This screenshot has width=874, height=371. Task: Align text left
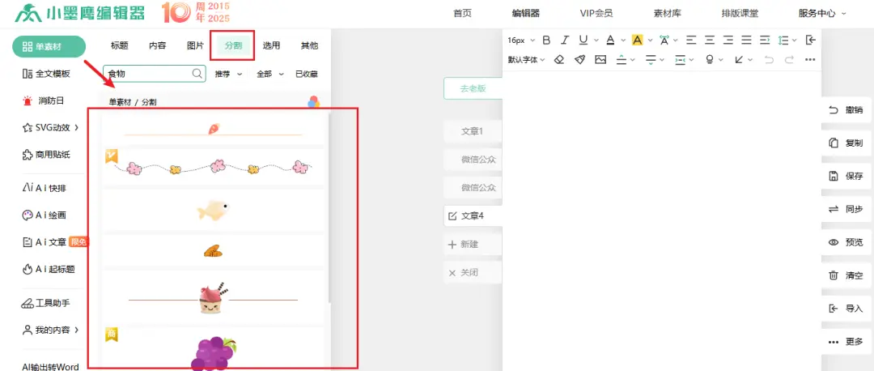tap(691, 41)
